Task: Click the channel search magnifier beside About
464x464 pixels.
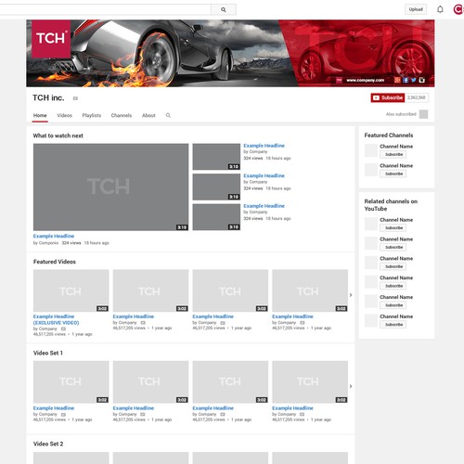Action: click(168, 115)
